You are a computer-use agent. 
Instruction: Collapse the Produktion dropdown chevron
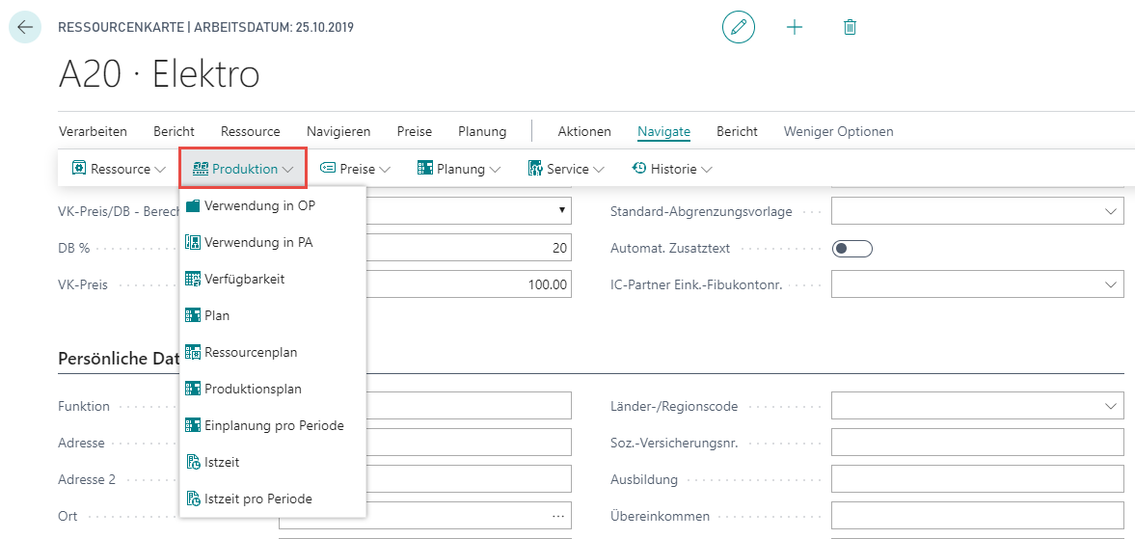point(288,170)
